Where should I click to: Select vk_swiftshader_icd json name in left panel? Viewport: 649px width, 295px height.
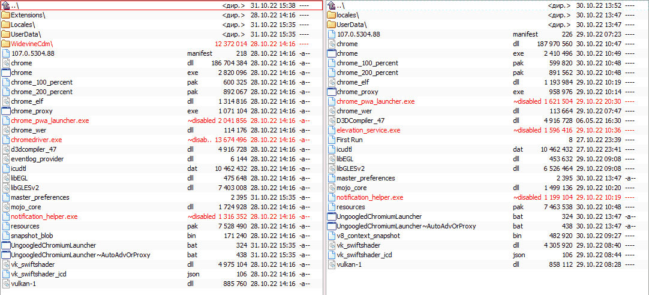[x=38, y=274]
